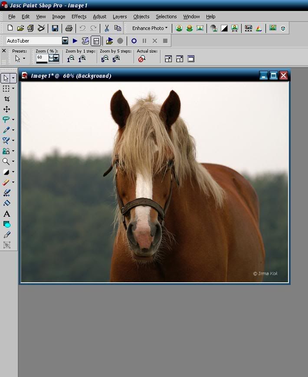The width and height of the screenshot is (308, 377).
Task: Choose the Flood Fill tool
Action: coord(7,203)
